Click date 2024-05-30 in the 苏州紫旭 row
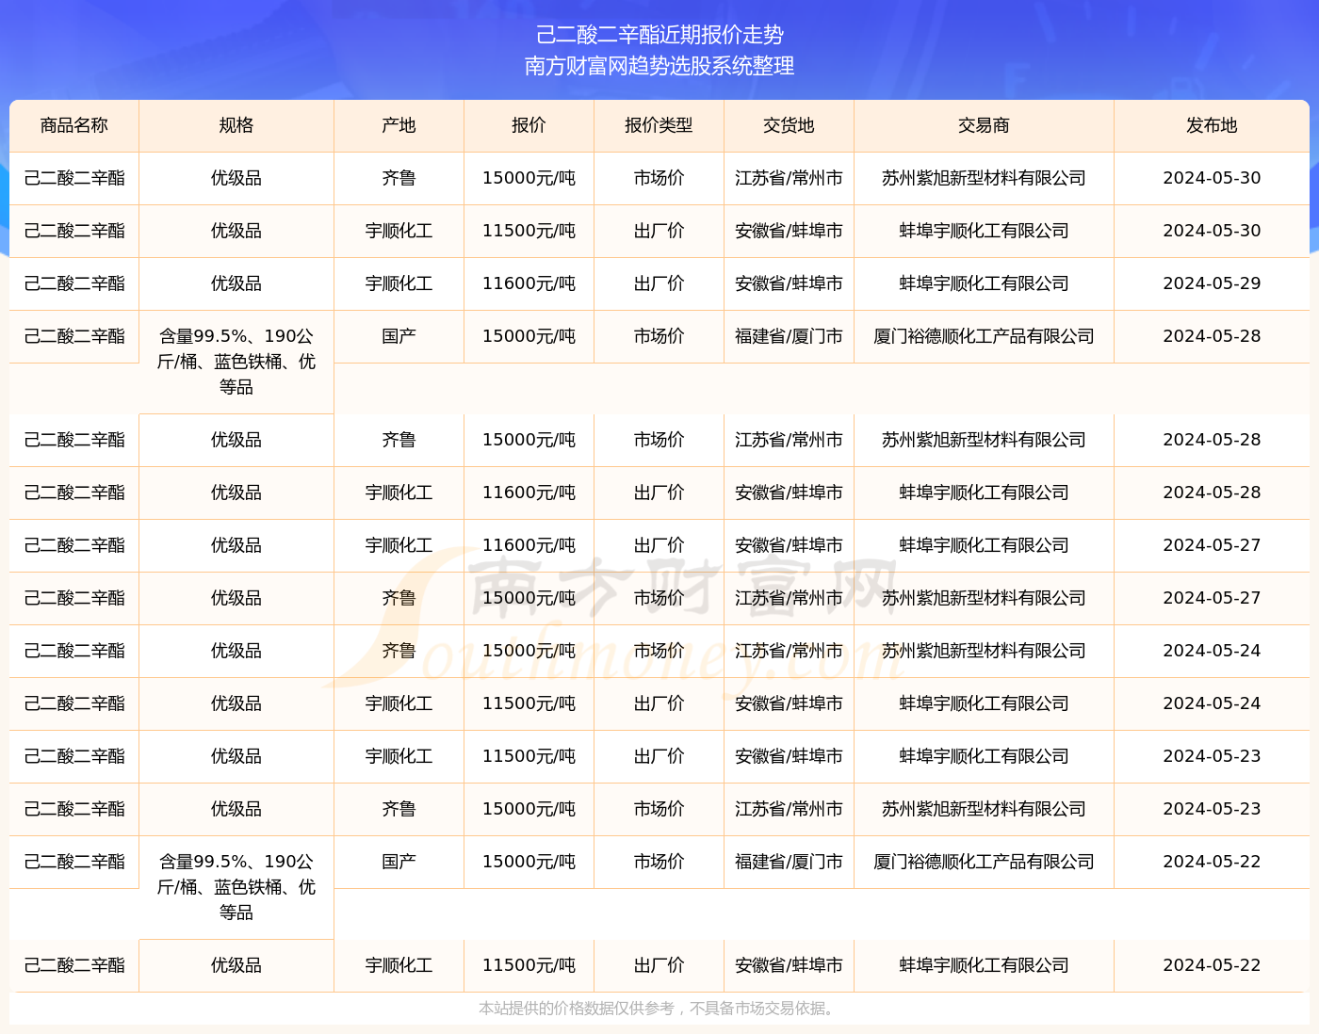 pos(1212,178)
